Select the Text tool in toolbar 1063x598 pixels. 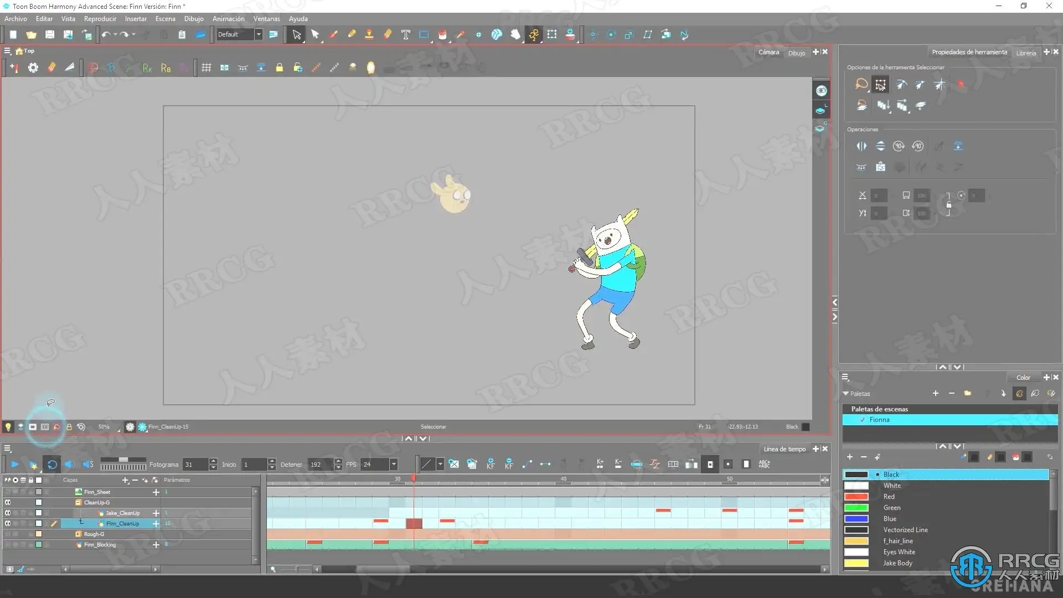point(406,34)
